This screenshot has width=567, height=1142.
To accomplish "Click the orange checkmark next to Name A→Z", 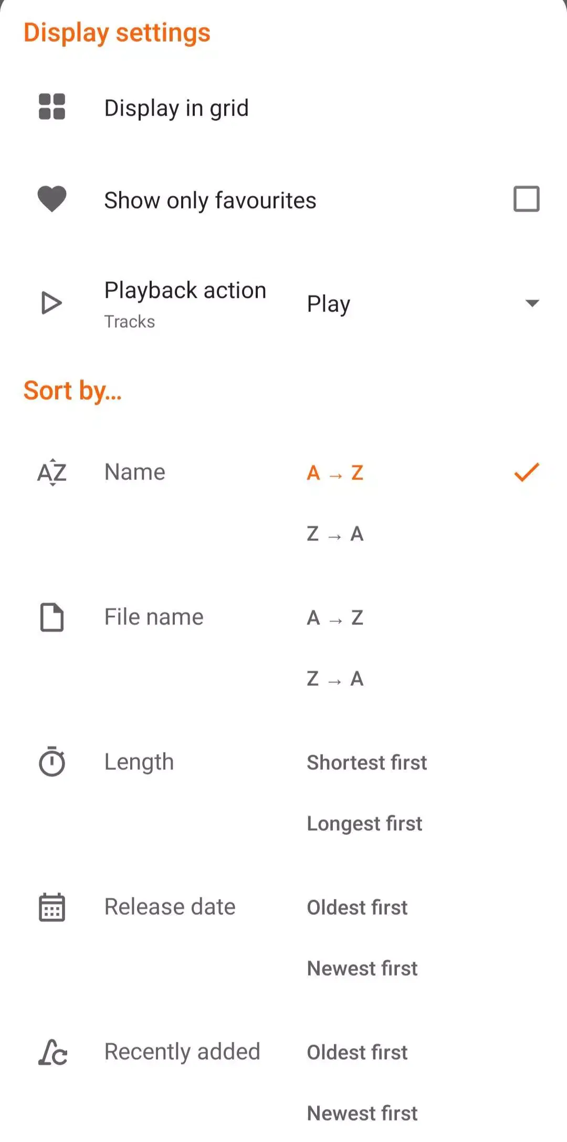I will pos(527,473).
